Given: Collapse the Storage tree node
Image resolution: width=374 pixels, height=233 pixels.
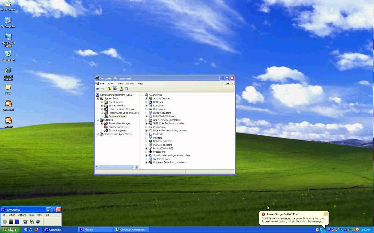Looking at the screenshot, I should (98, 120).
